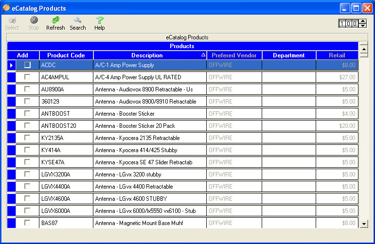Select the Add checkbox for KY414A
The width and height of the screenshot is (375, 244).
(27, 150)
